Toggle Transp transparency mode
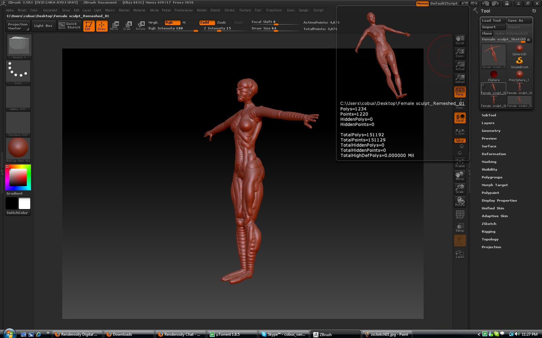 click(x=460, y=227)
